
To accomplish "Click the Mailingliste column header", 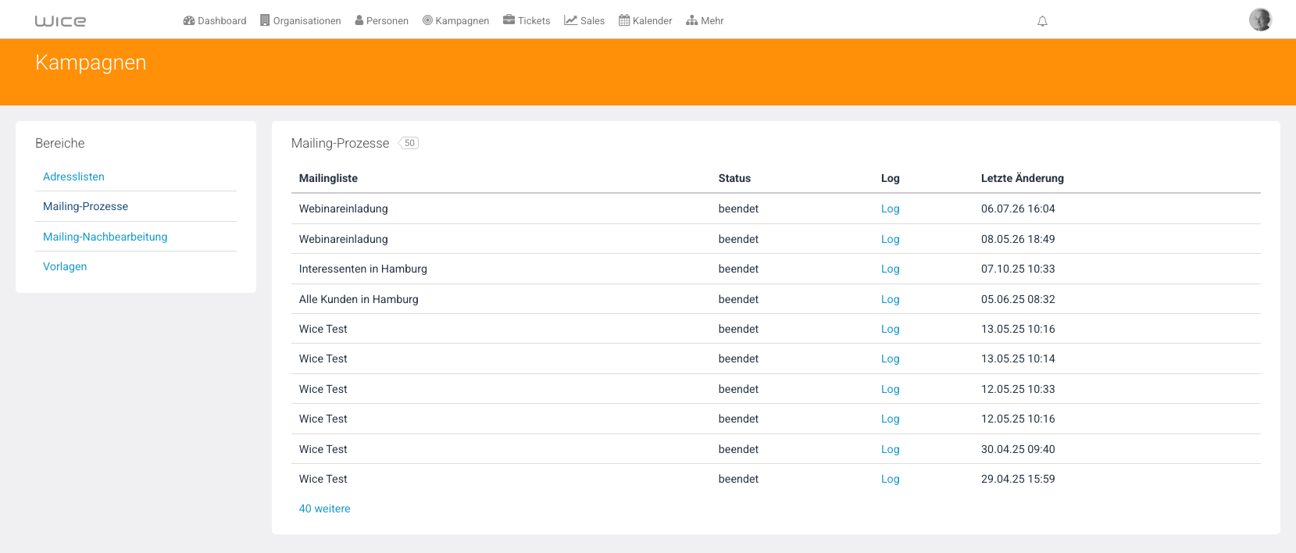I will tap(328, 178).
